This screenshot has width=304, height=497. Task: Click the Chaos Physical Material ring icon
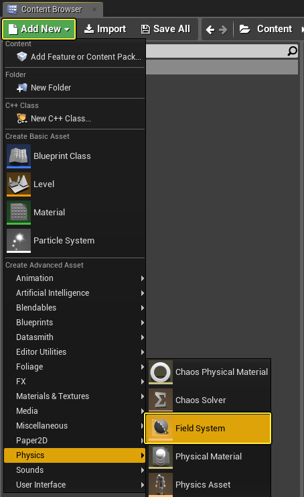point(161,372)
